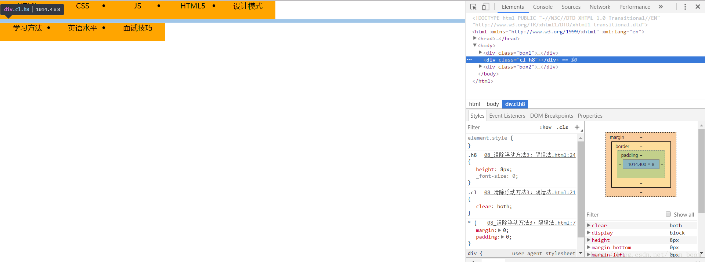Expand the div box1 node
Image resolution: width=705 pixels, height=262 pixels.
(x=480, y=52)
